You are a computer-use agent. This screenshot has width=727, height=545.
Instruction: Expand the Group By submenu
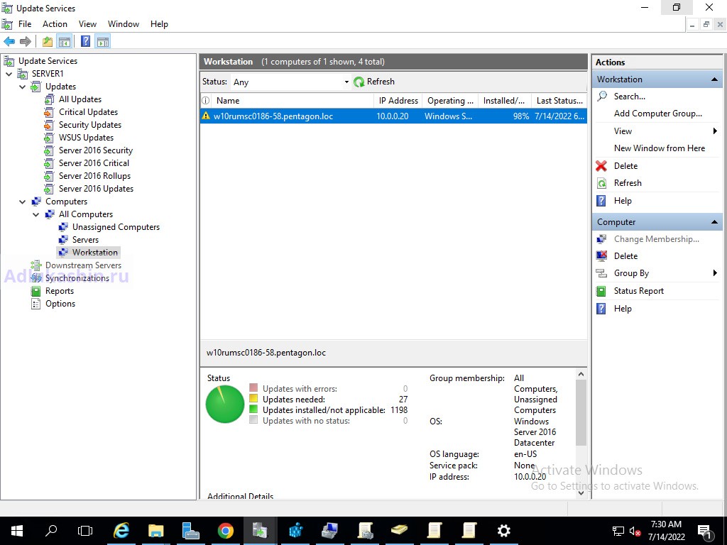click(714, 273)
